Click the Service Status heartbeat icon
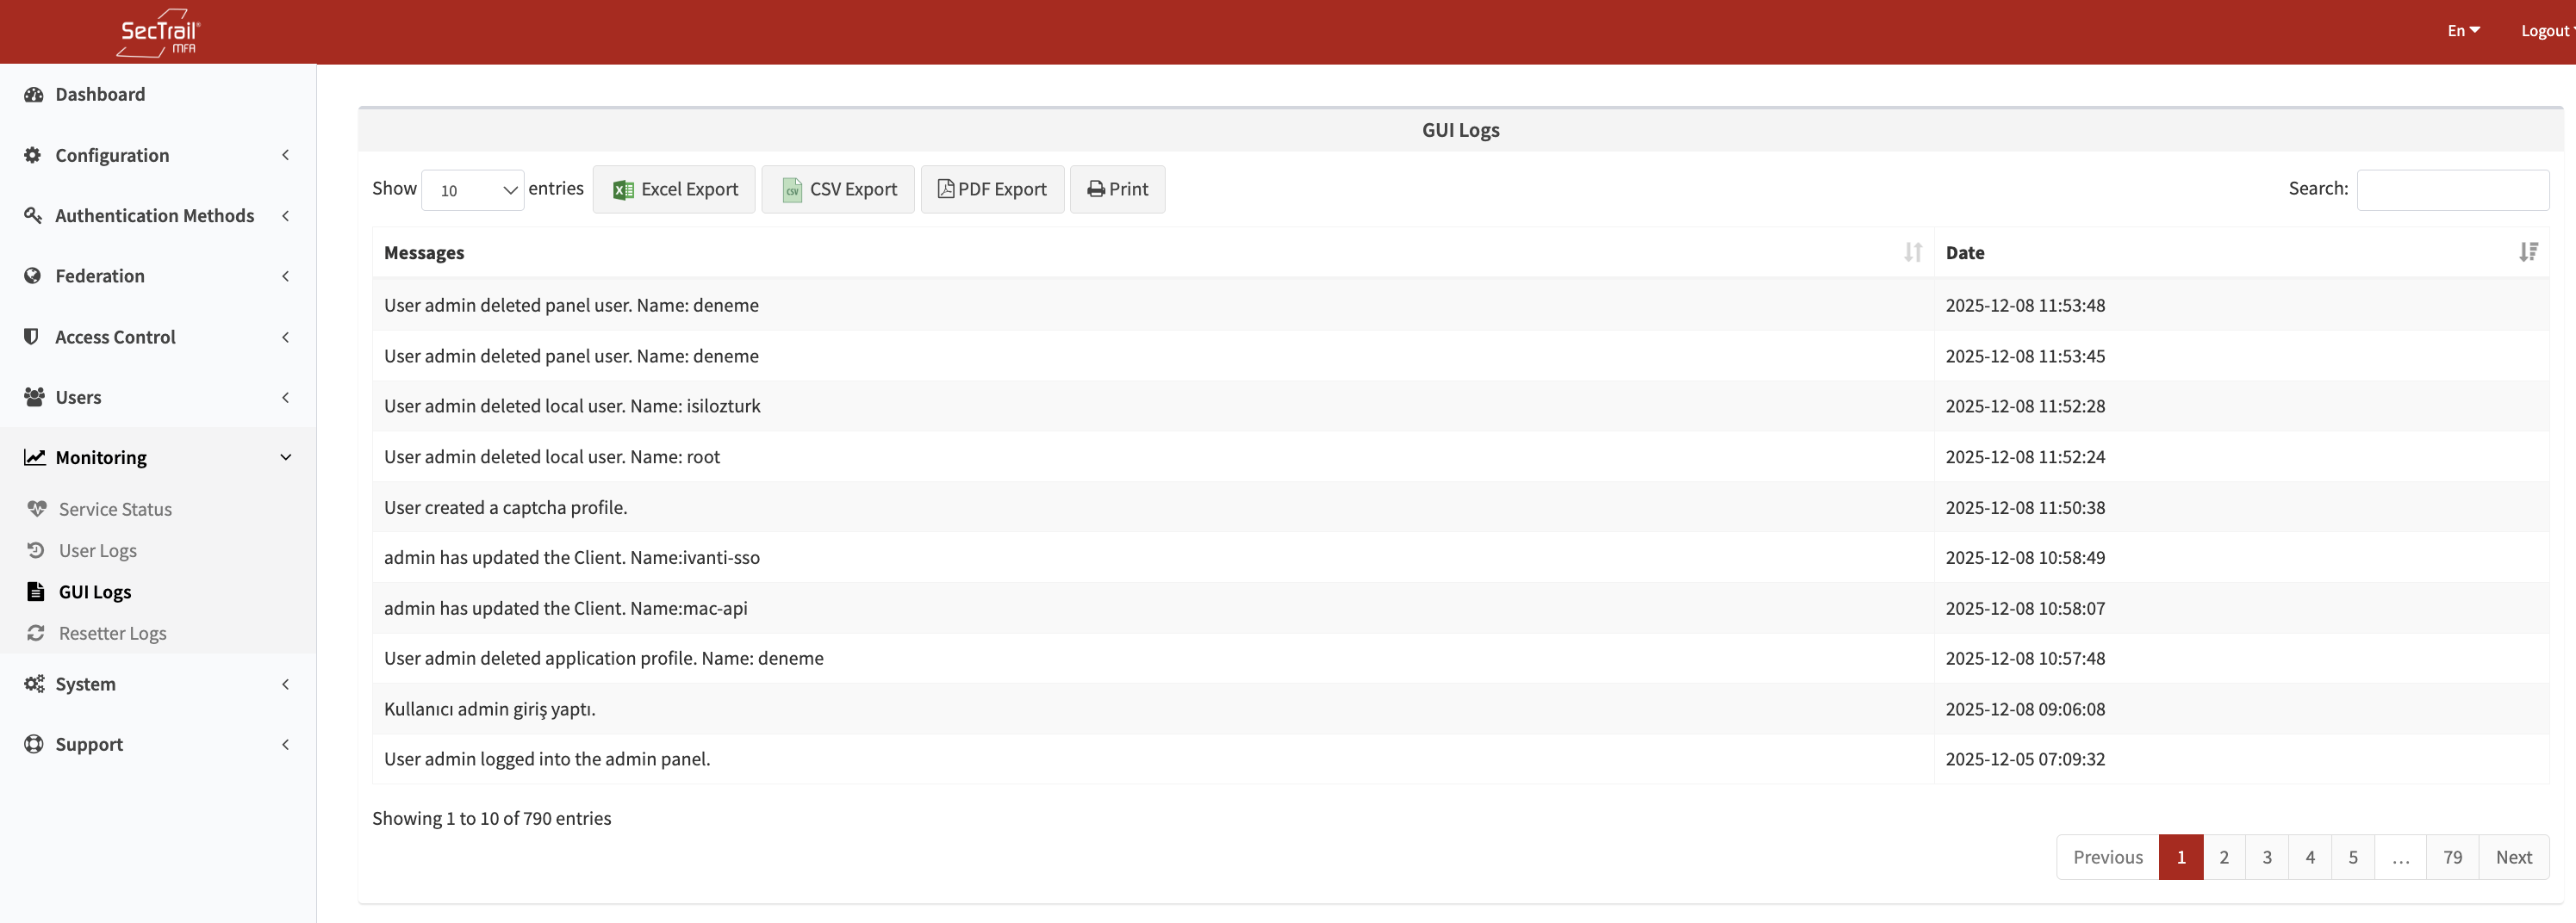2576x923 pixels. tap(37, 509)
